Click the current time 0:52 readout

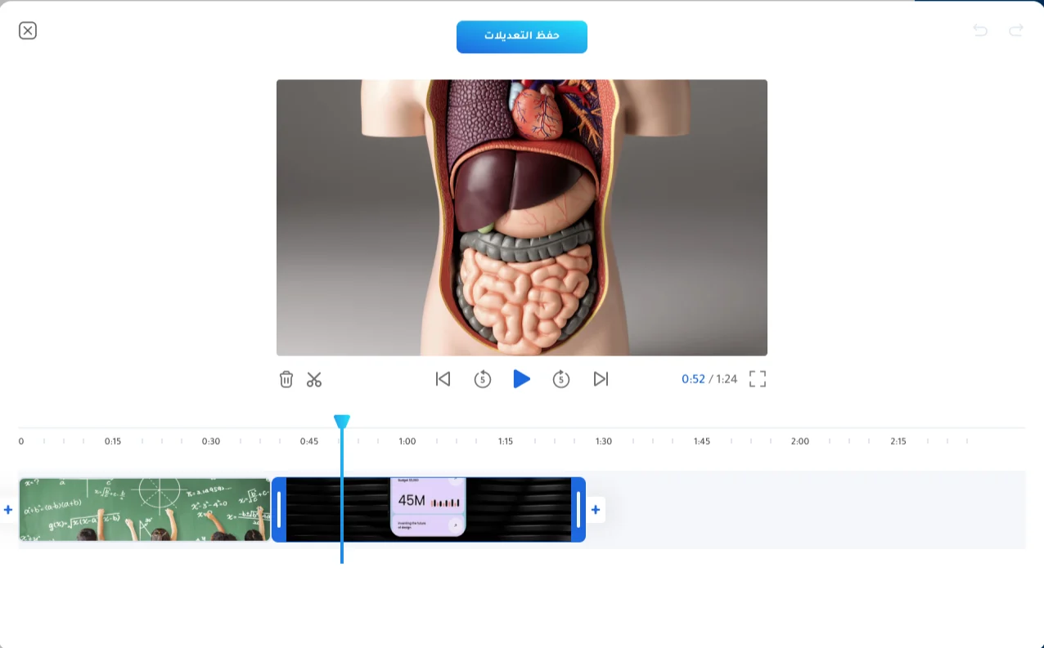point(693,379)
